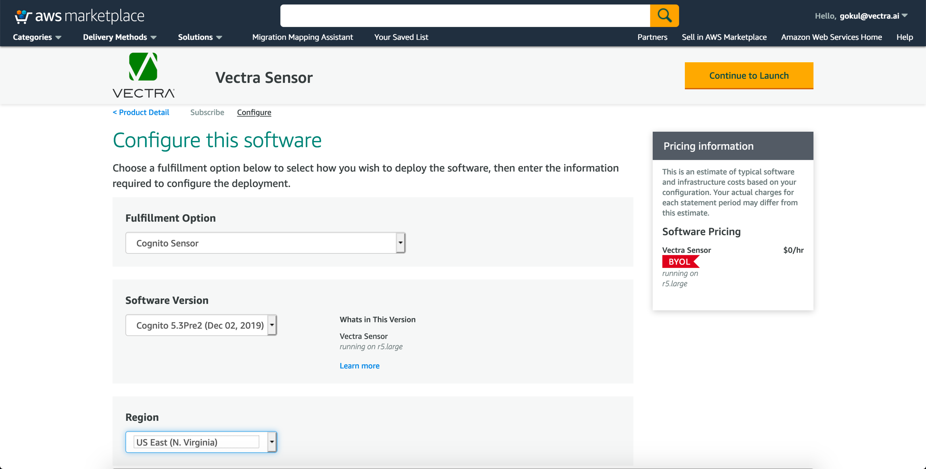Click the AWS Marketplace cart logo

click(23, 16)
